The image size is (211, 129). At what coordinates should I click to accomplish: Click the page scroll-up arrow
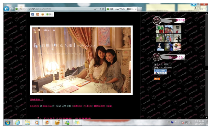tap(207, 13)
